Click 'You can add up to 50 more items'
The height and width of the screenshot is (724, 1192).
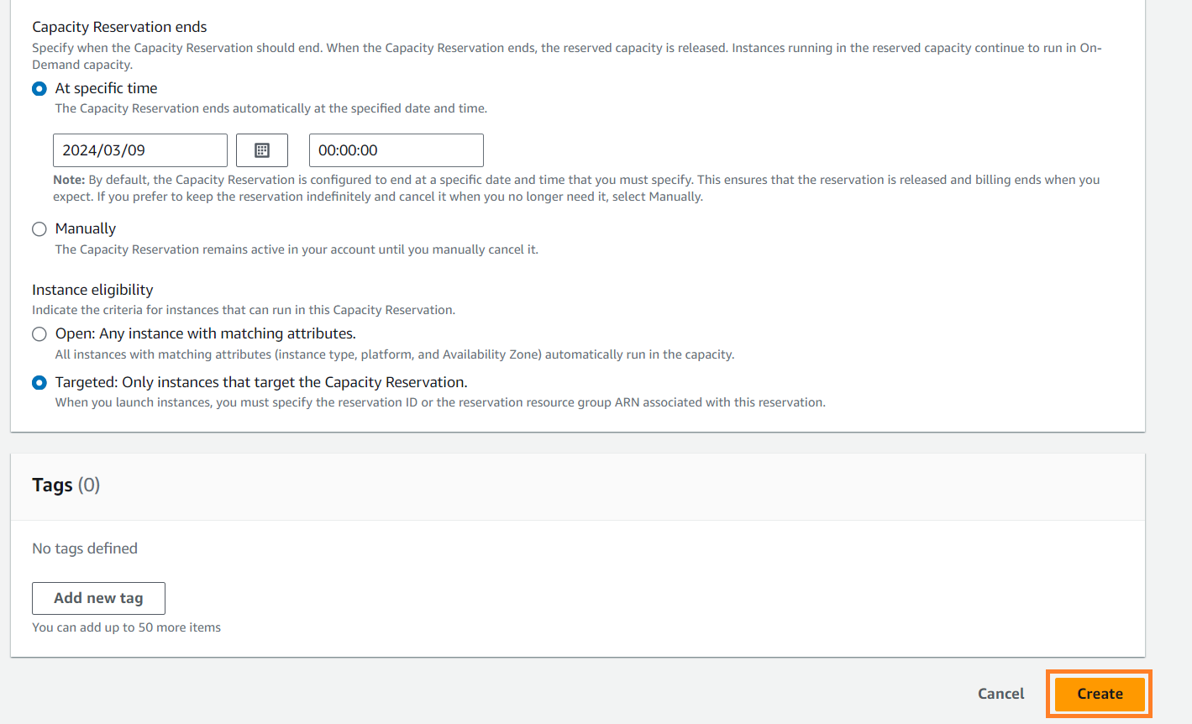(x=126, y=627)
